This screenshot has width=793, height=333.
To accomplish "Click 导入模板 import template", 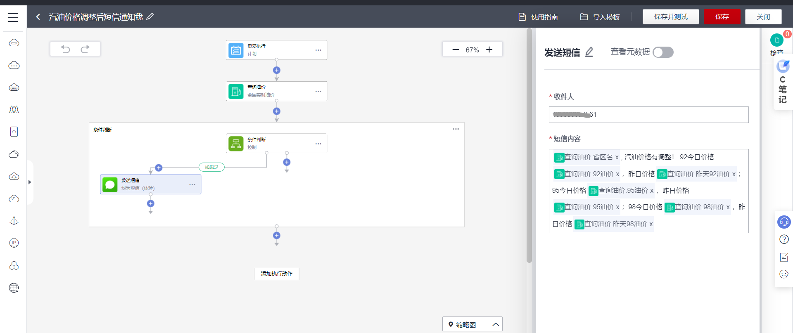I will [x=600, y=17].
